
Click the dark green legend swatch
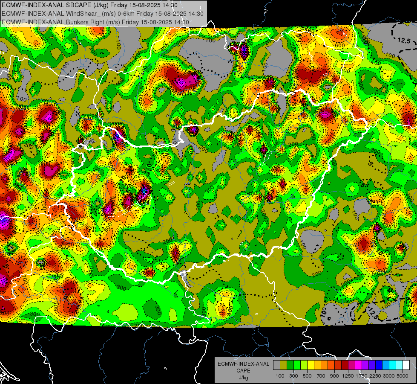pyautogui.click(x=290, y=365)
